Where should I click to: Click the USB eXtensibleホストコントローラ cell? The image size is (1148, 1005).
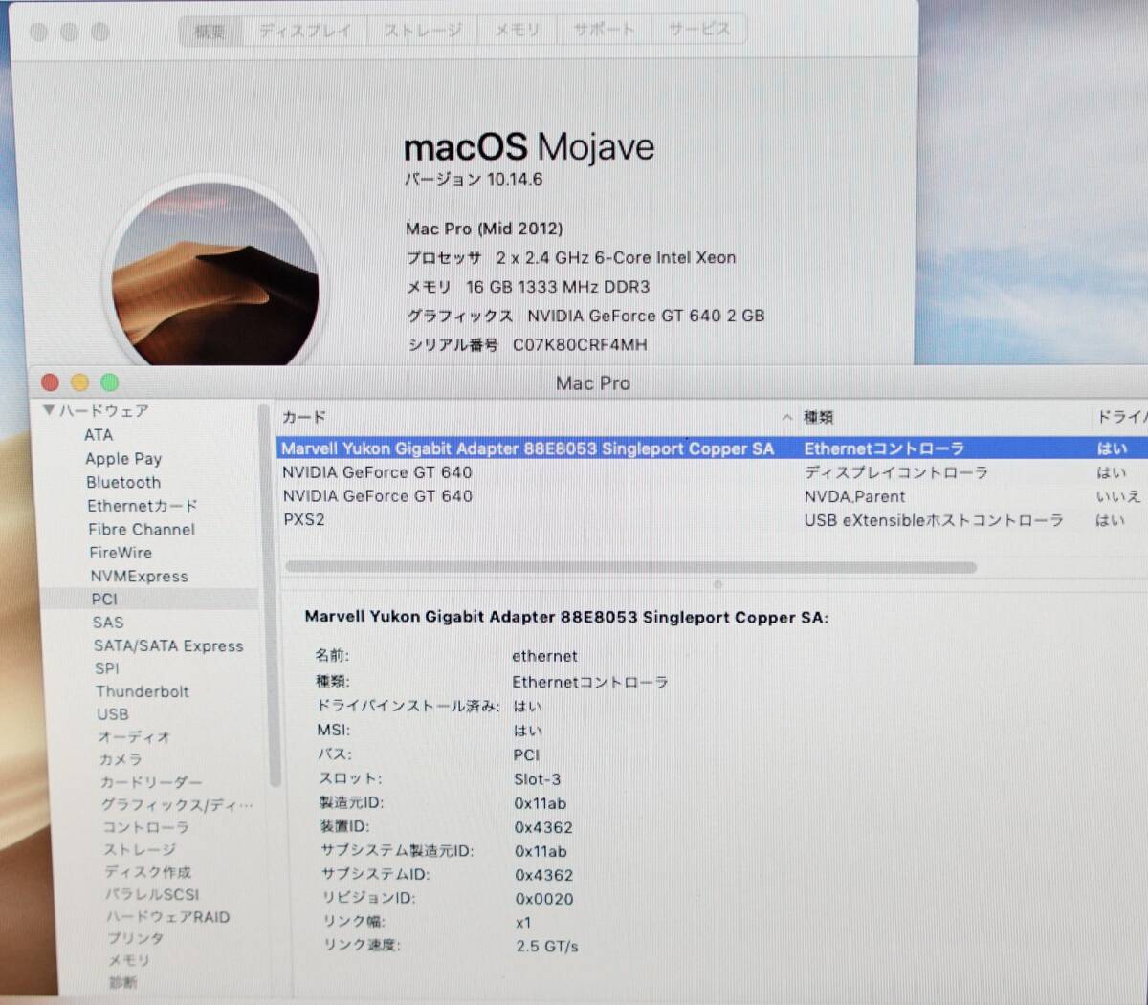pyautogui.click(x=934, y=520)
